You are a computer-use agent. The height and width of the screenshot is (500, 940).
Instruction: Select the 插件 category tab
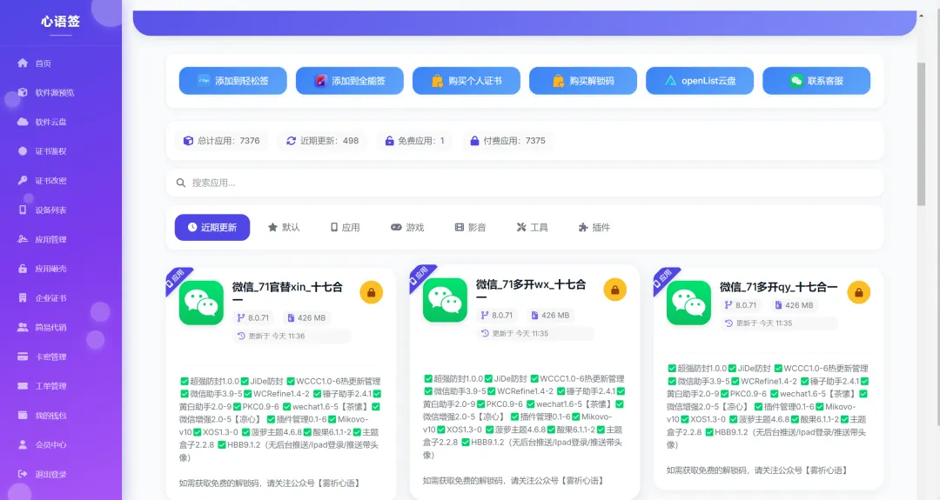tap(594, 228)
